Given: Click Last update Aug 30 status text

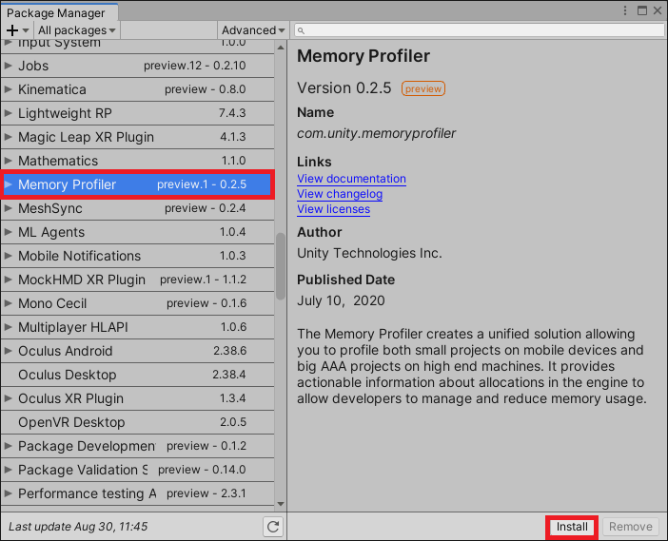Looking at the screenshot, I should [x=78, y=527].
